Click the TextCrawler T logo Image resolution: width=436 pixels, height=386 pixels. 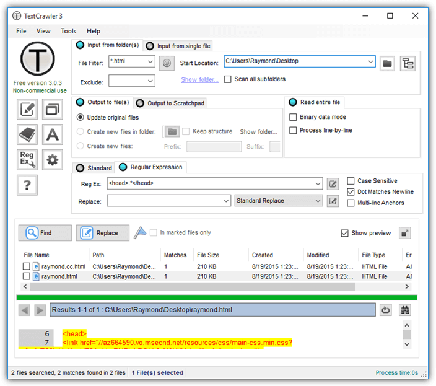pyautogui.click(x=38, y=59)
